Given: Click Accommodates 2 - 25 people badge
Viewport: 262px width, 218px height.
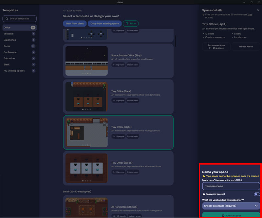Looking at the screenshot, I should tap(216, 47).
